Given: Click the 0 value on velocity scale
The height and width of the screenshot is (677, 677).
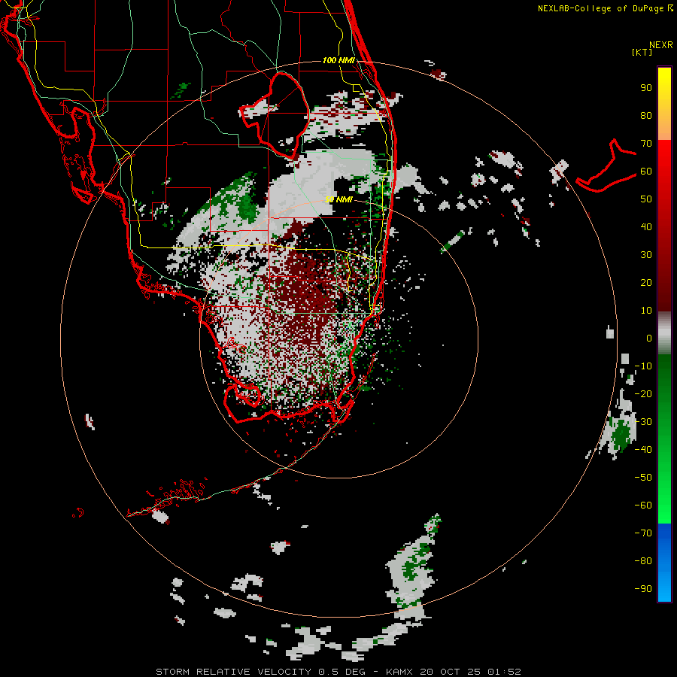Looking at the screenshot, I should point(649,338).
